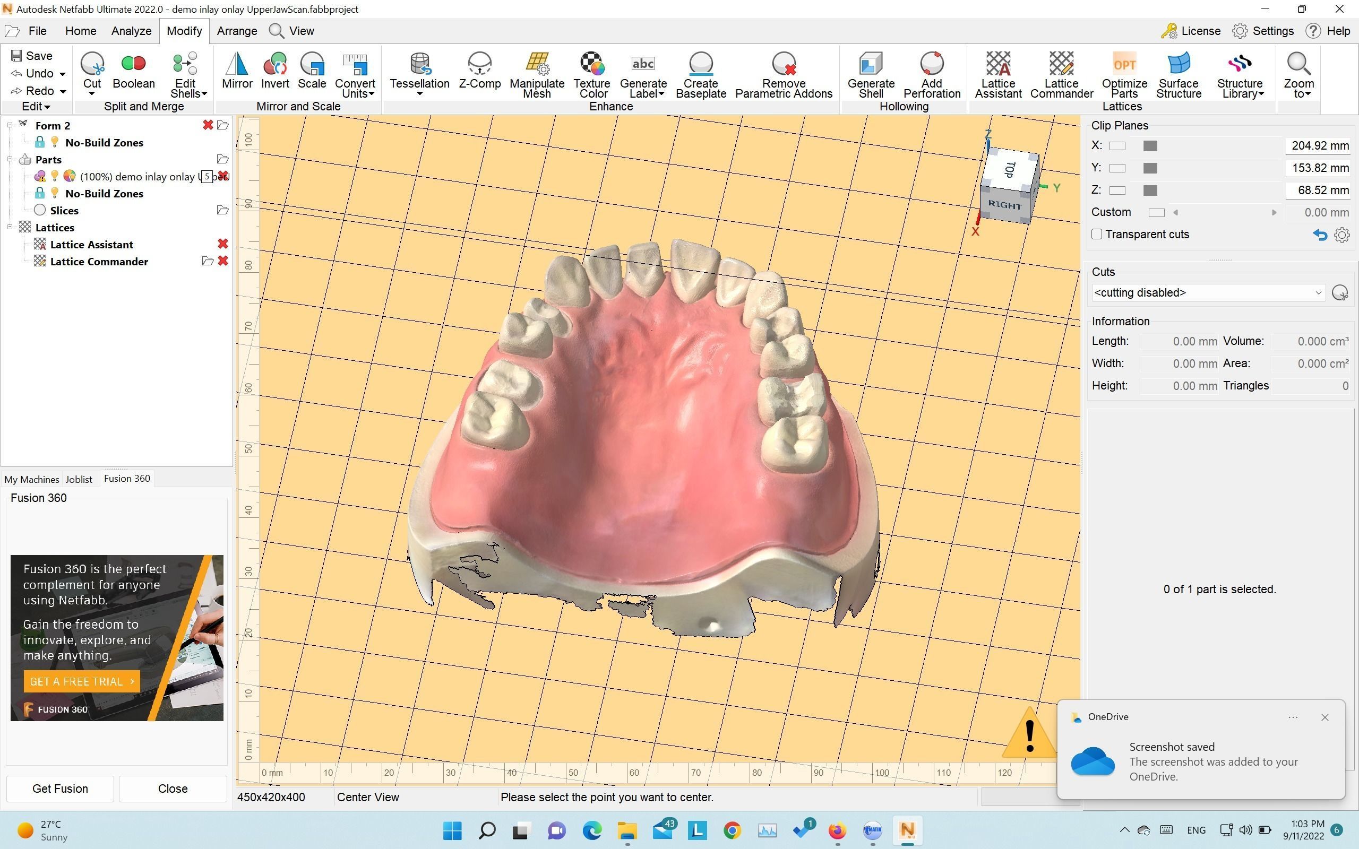Click open-folder icon on Parts row

pos(222,160)
